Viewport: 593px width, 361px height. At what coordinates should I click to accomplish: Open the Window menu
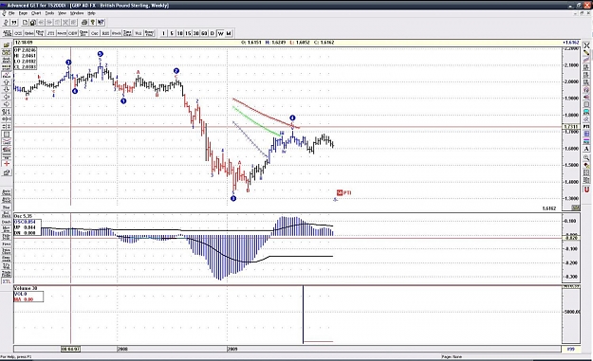[77, 13]
